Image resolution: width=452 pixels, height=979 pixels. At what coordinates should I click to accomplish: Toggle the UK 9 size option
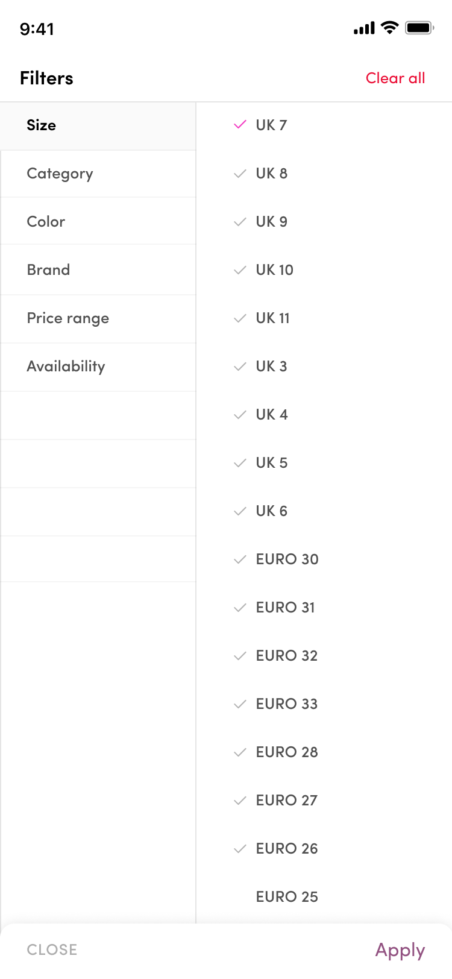pyautogui.click(x=272, y=222)
